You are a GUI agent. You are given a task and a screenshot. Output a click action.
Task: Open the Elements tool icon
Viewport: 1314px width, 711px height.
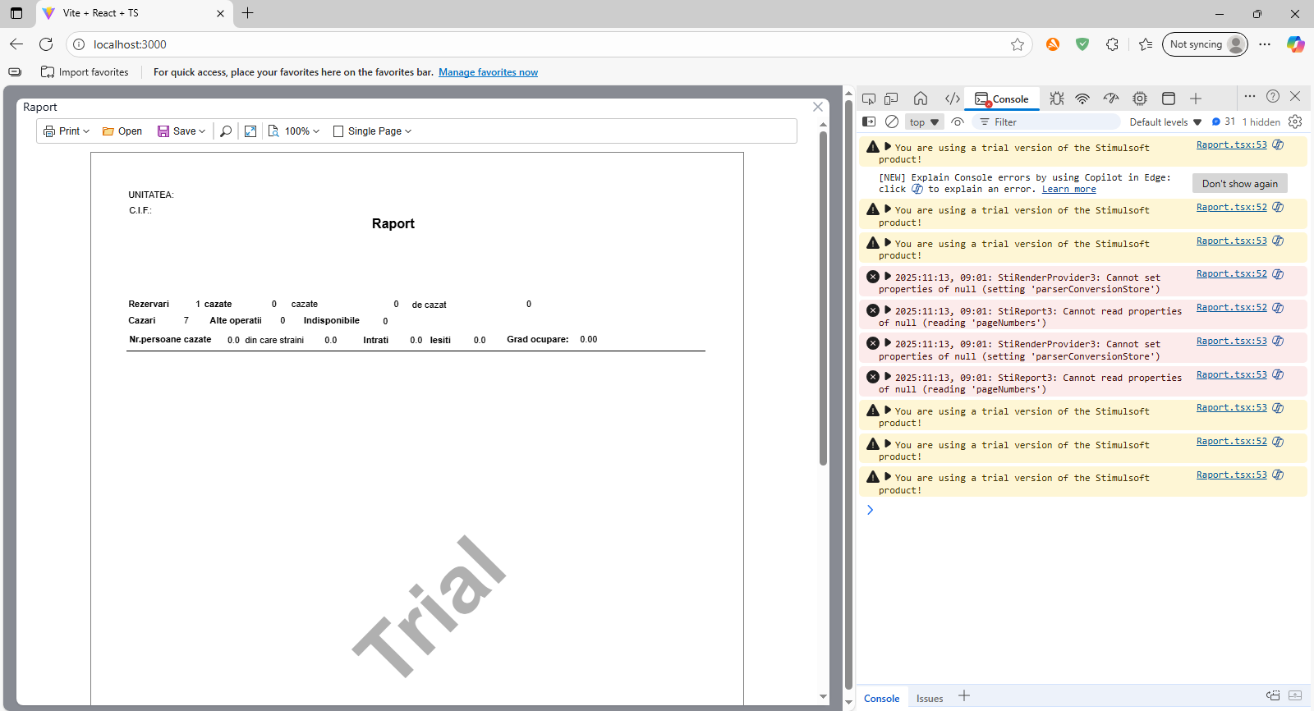952,99
